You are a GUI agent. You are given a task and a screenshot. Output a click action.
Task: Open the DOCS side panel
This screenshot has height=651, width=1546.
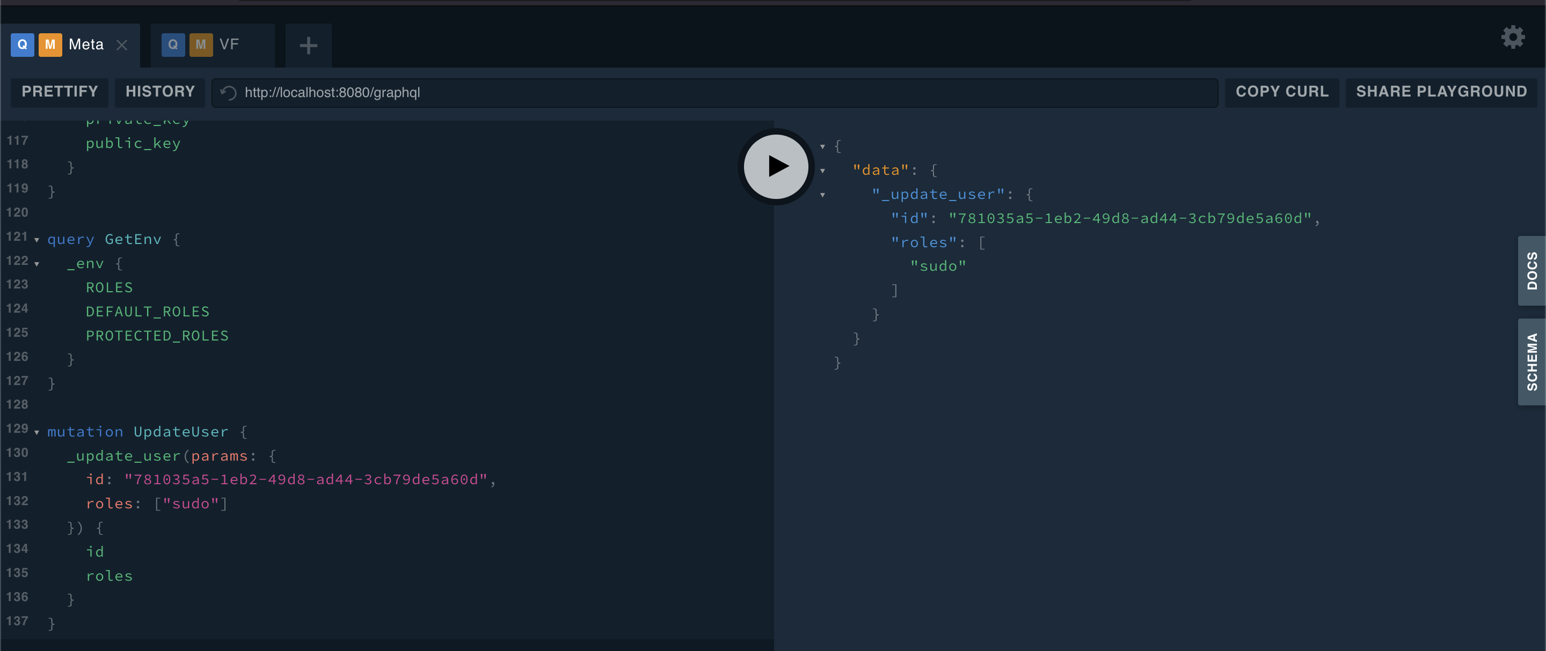1532,271
